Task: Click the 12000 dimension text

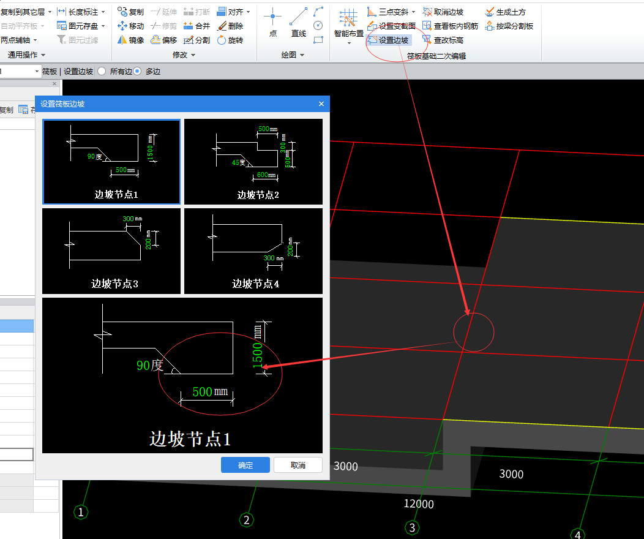Action: click(419, 503)
